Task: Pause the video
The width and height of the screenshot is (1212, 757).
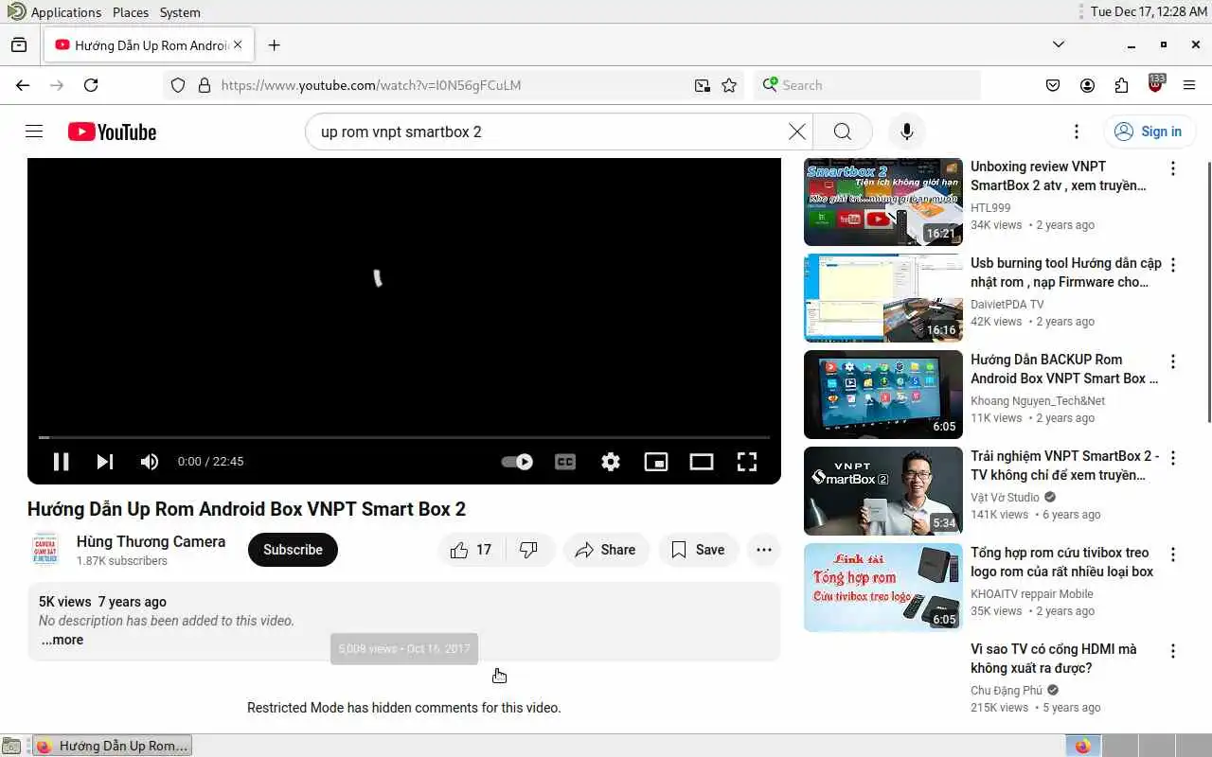Action: tap(61, 462)
